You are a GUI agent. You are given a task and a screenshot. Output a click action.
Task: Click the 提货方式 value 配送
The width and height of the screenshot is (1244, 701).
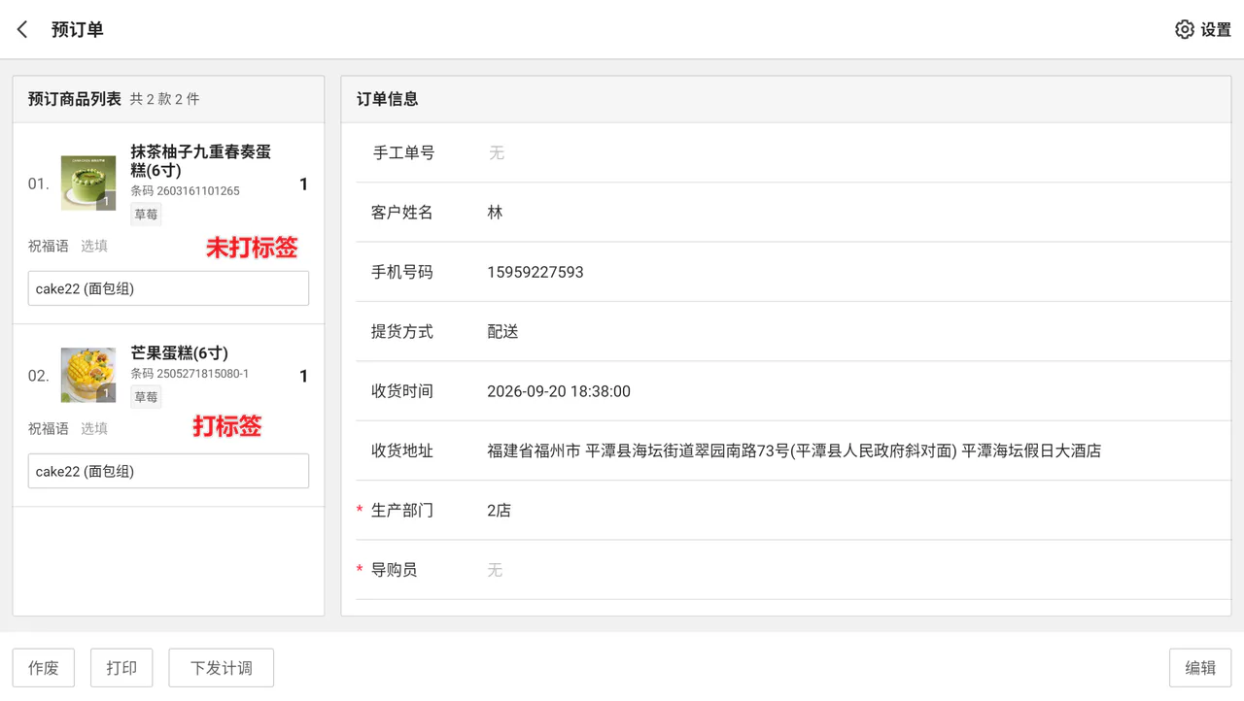(503, 332)
